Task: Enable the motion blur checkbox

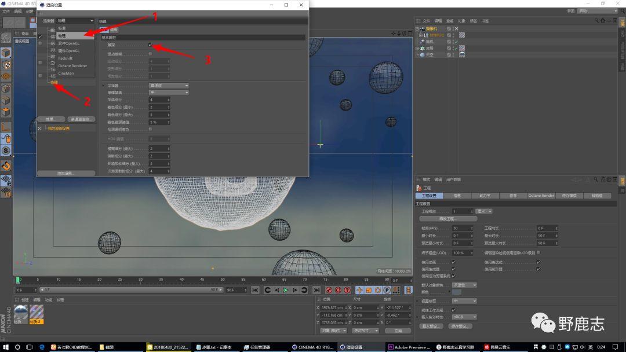Action: click(x=151, y=54)
